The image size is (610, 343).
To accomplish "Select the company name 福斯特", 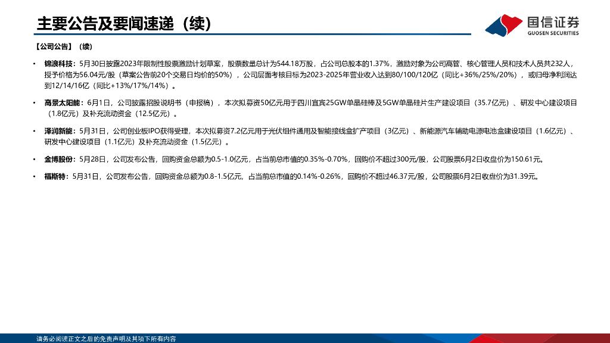I will click(x=55, y=176).
